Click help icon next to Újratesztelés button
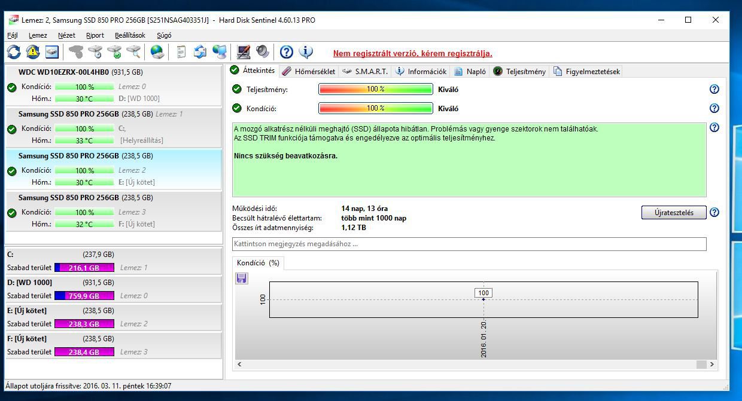Screen dimensions: 742x401 pyautogui.click(x=714, y=212)
